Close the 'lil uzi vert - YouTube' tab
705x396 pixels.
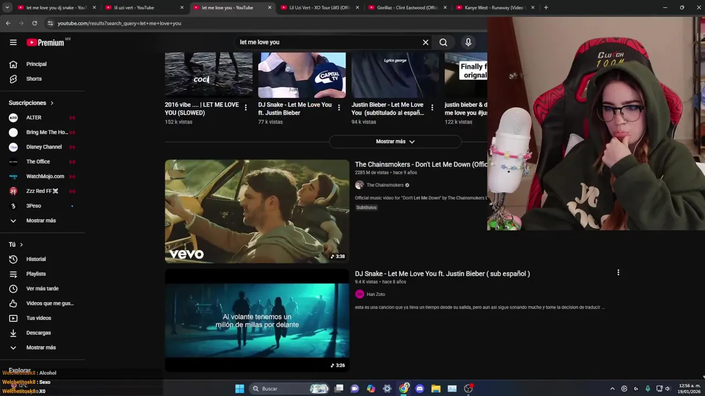tap(182, 8)
